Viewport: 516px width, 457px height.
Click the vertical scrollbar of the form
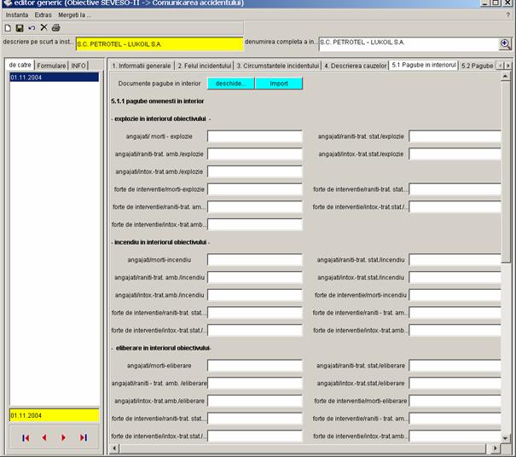(x=506, y=256)
